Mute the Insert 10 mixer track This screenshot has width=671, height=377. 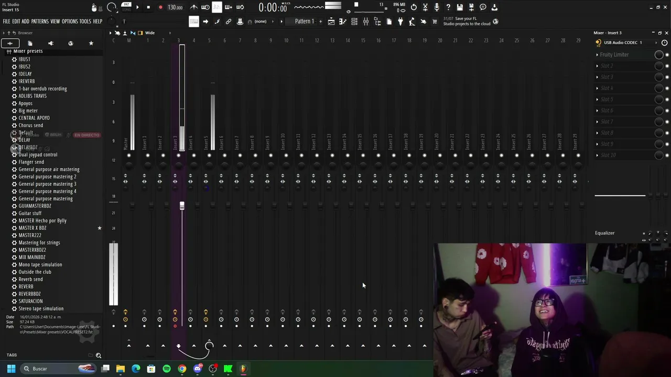click(x=286, y=156)
